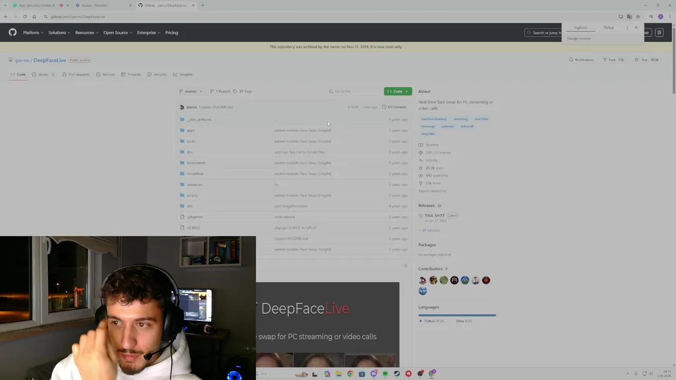The width and height of the screenshot is (676, 380).
Task: Switch to the Issues tab
Action: pos(43,74)
